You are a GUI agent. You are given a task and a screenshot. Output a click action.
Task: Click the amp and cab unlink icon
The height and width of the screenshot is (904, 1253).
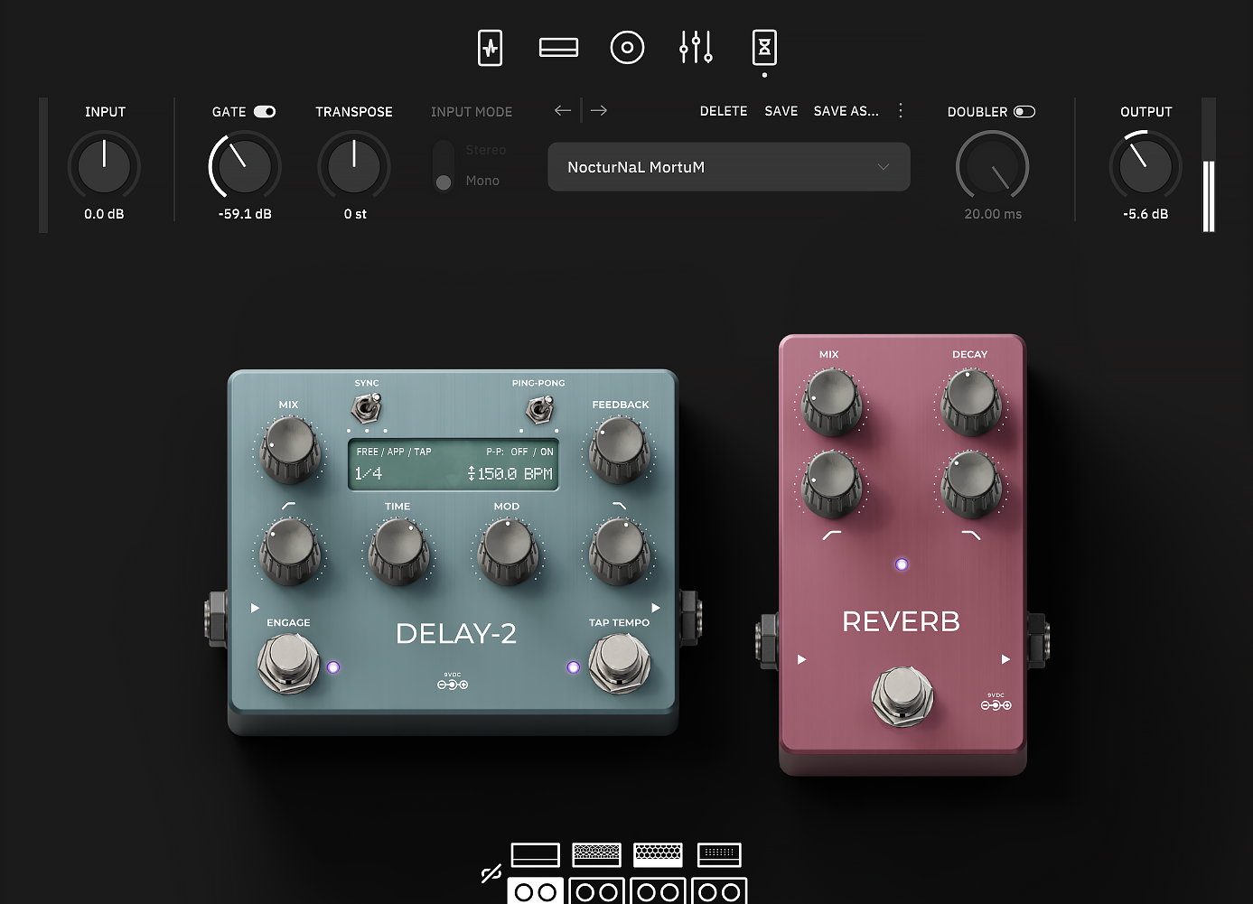point(491,873)
